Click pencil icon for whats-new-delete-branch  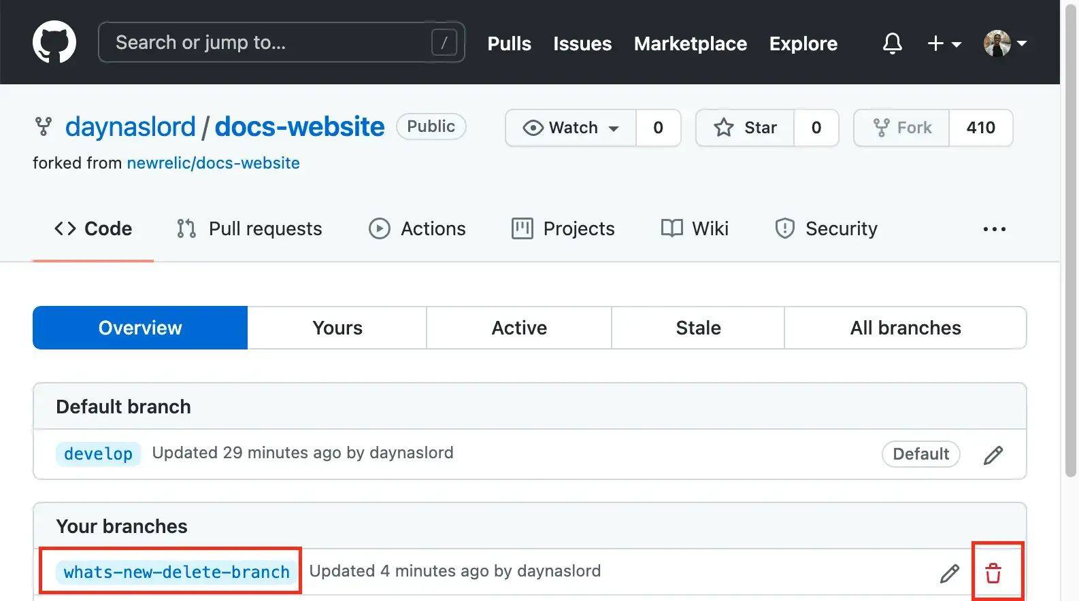coord(950,573)
